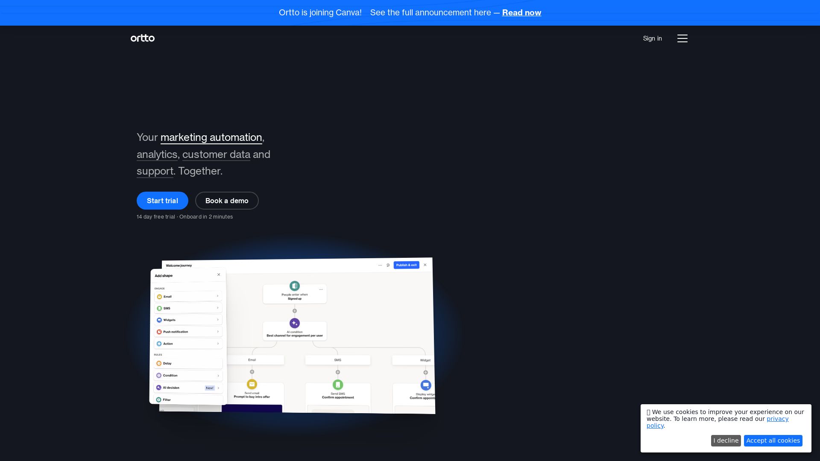Decline cookies with I decline

[x=726, y=441]
